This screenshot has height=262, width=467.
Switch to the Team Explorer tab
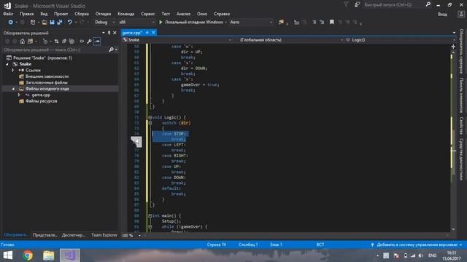tap(104, 235)
